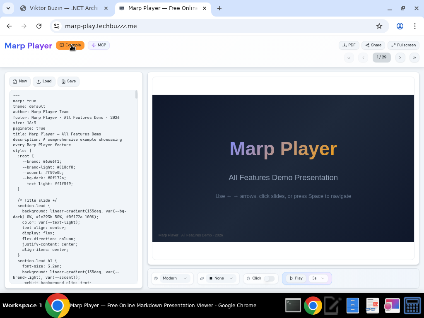Open the None transition dropdown
This screenshot has width=424, height=318.
(x=221, y=278)
